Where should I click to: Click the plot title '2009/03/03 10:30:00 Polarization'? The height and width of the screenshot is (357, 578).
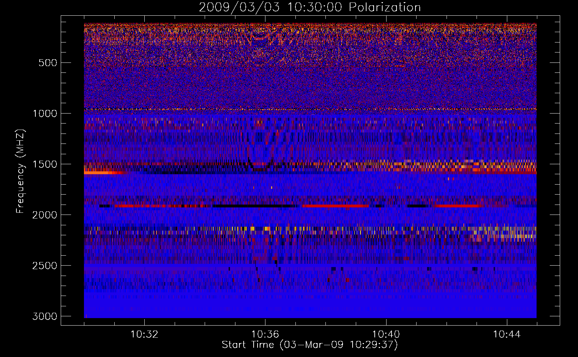(310, 7)
